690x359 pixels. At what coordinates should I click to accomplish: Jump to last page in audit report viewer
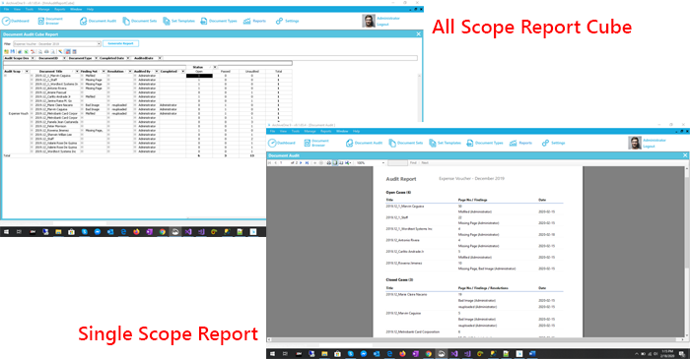coord(307,163)
